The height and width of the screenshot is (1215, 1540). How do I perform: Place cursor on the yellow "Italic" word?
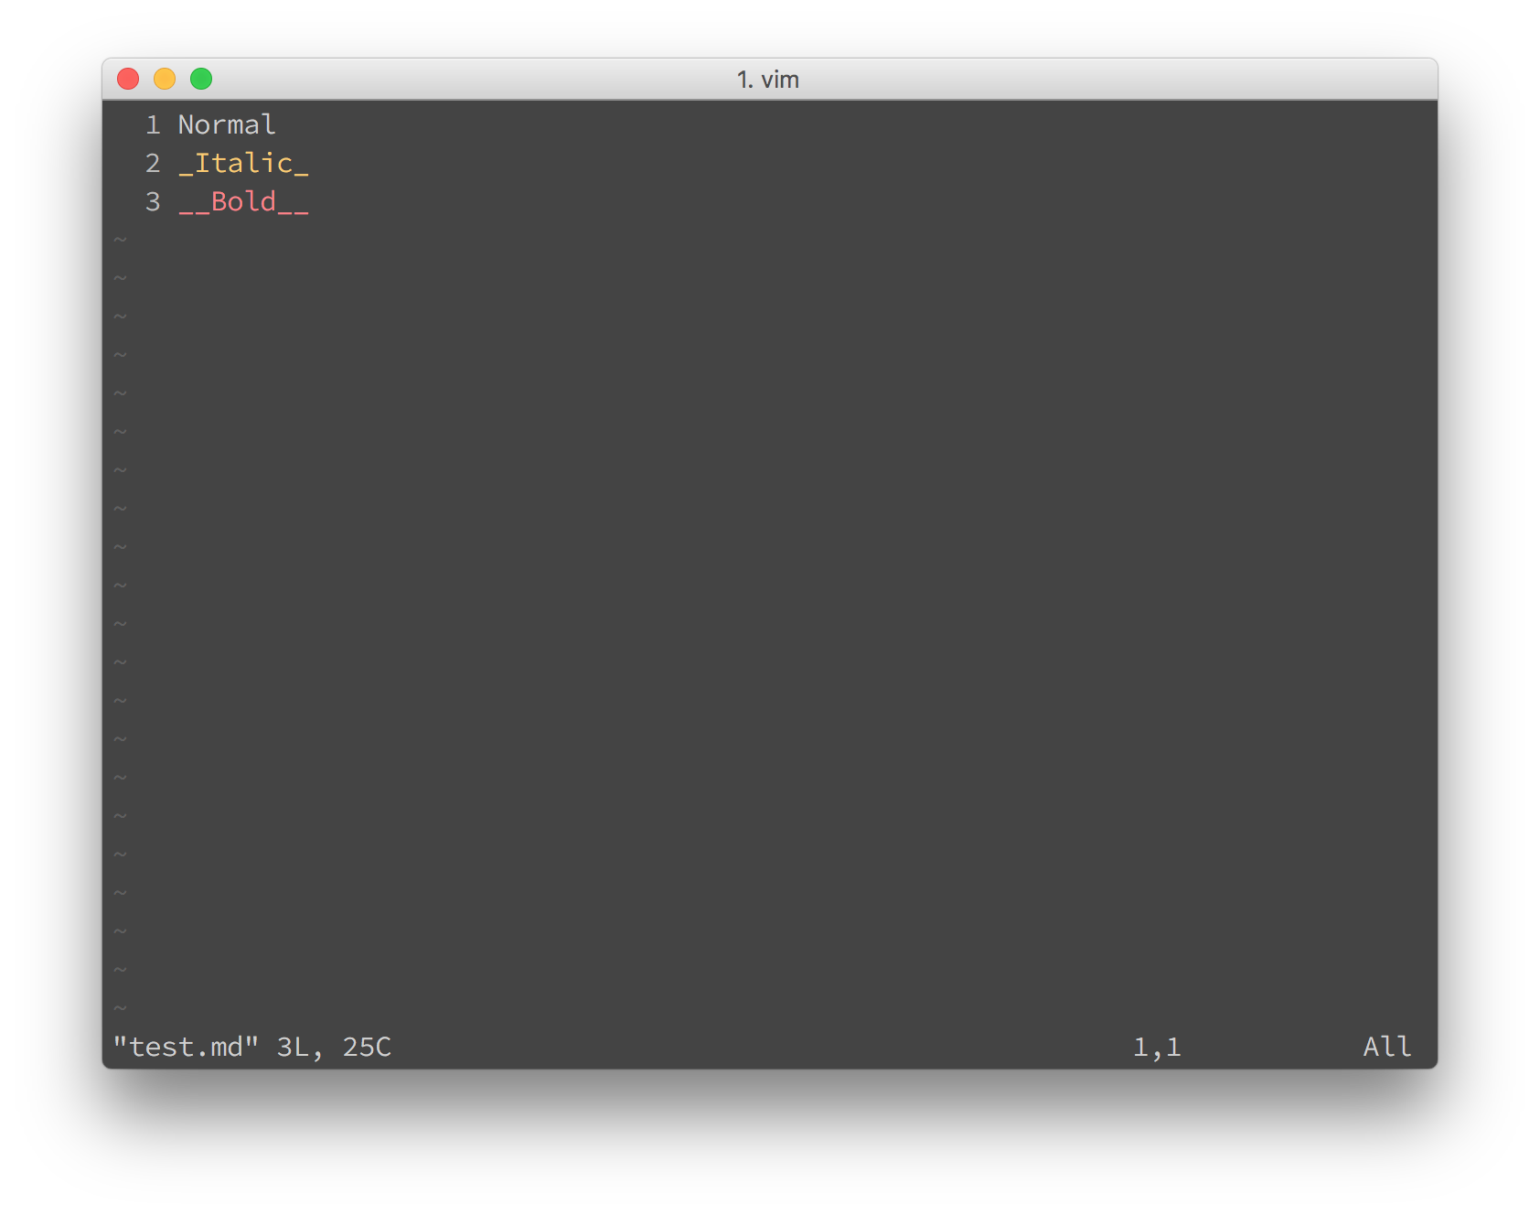[243, 163]
